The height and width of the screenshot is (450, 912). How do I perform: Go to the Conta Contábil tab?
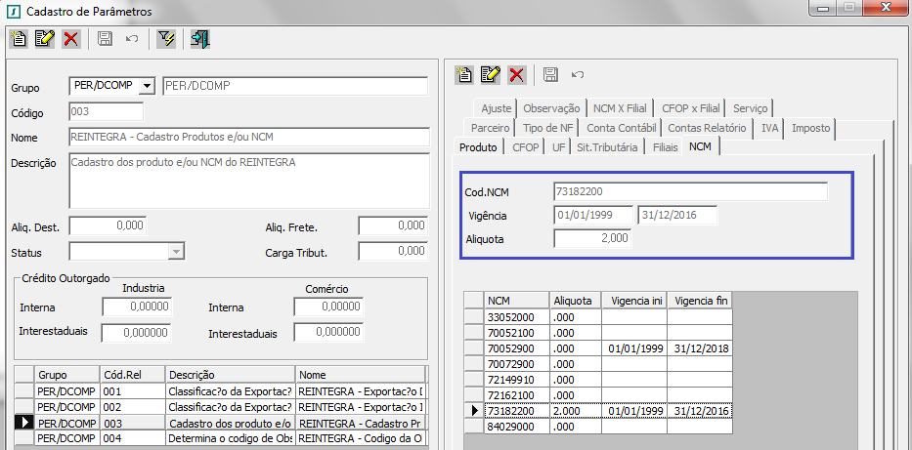click(621, 128)
